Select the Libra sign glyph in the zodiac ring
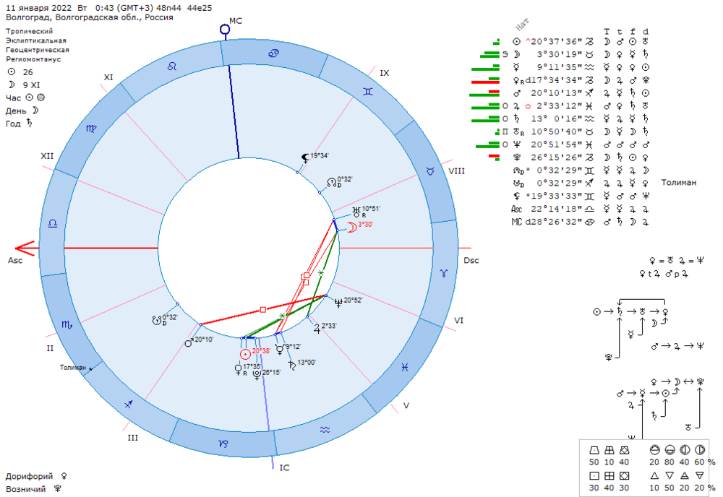The height and width of the screenshot is (497, 723). (53, 223)
